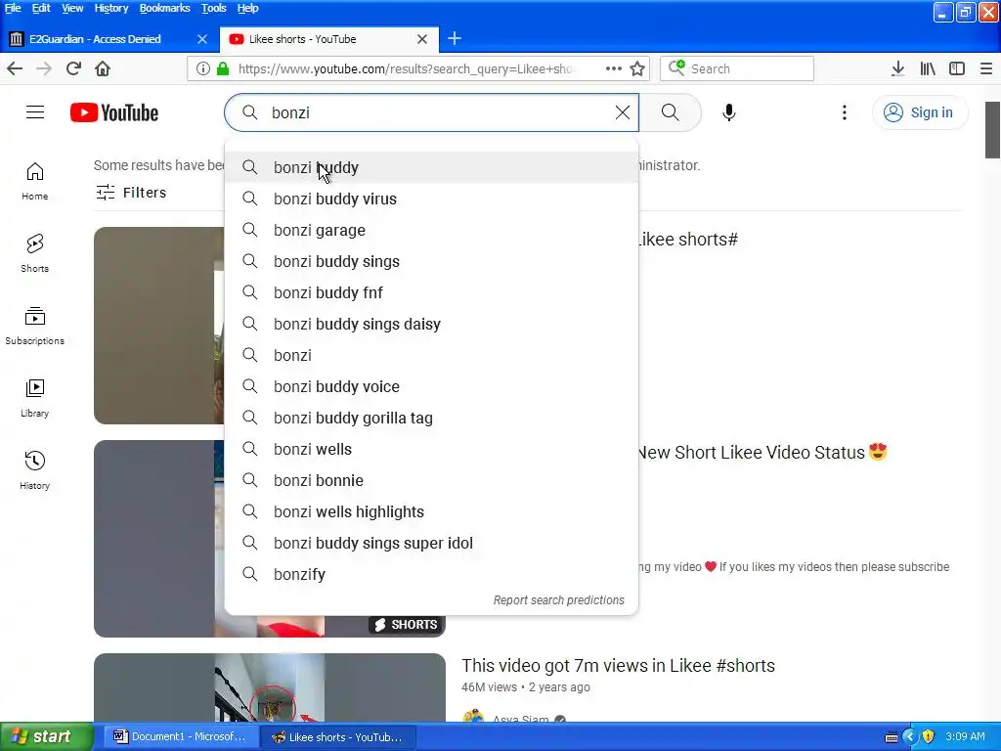Choose suggestion 'bonzify'
The image size is (1001, 751).
click(x=431, y=574)
